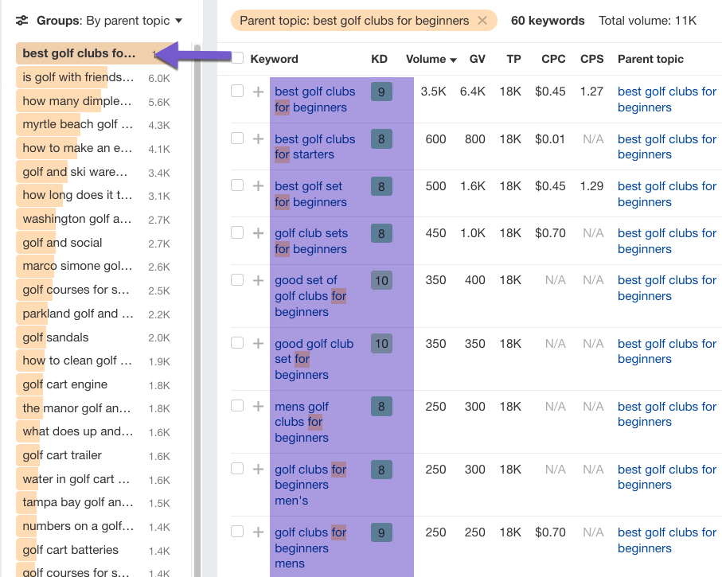Sort by the KD column header
This screenshot has width=722, height=577.
click(379, 59)
